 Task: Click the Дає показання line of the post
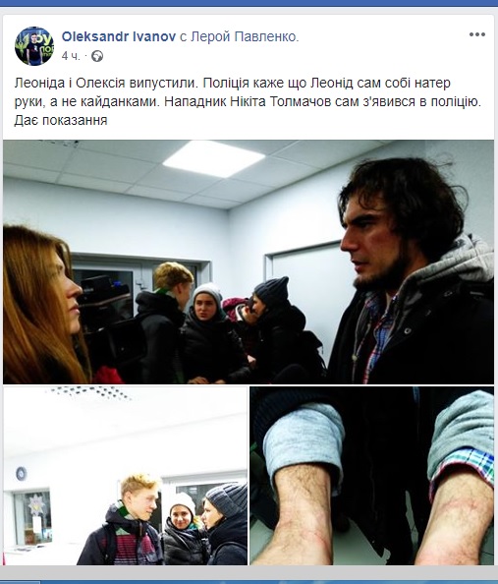tap(61, 120)
